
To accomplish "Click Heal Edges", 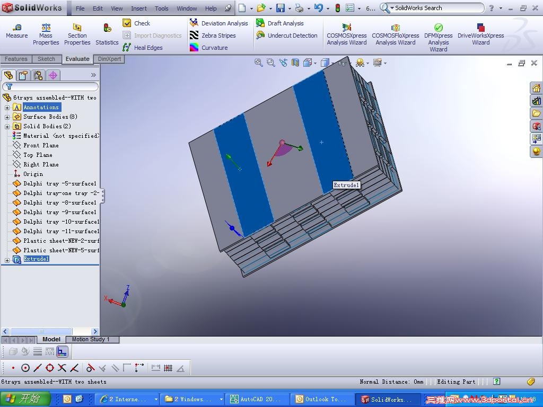I will pyautogui.click(x=143, y=47).
